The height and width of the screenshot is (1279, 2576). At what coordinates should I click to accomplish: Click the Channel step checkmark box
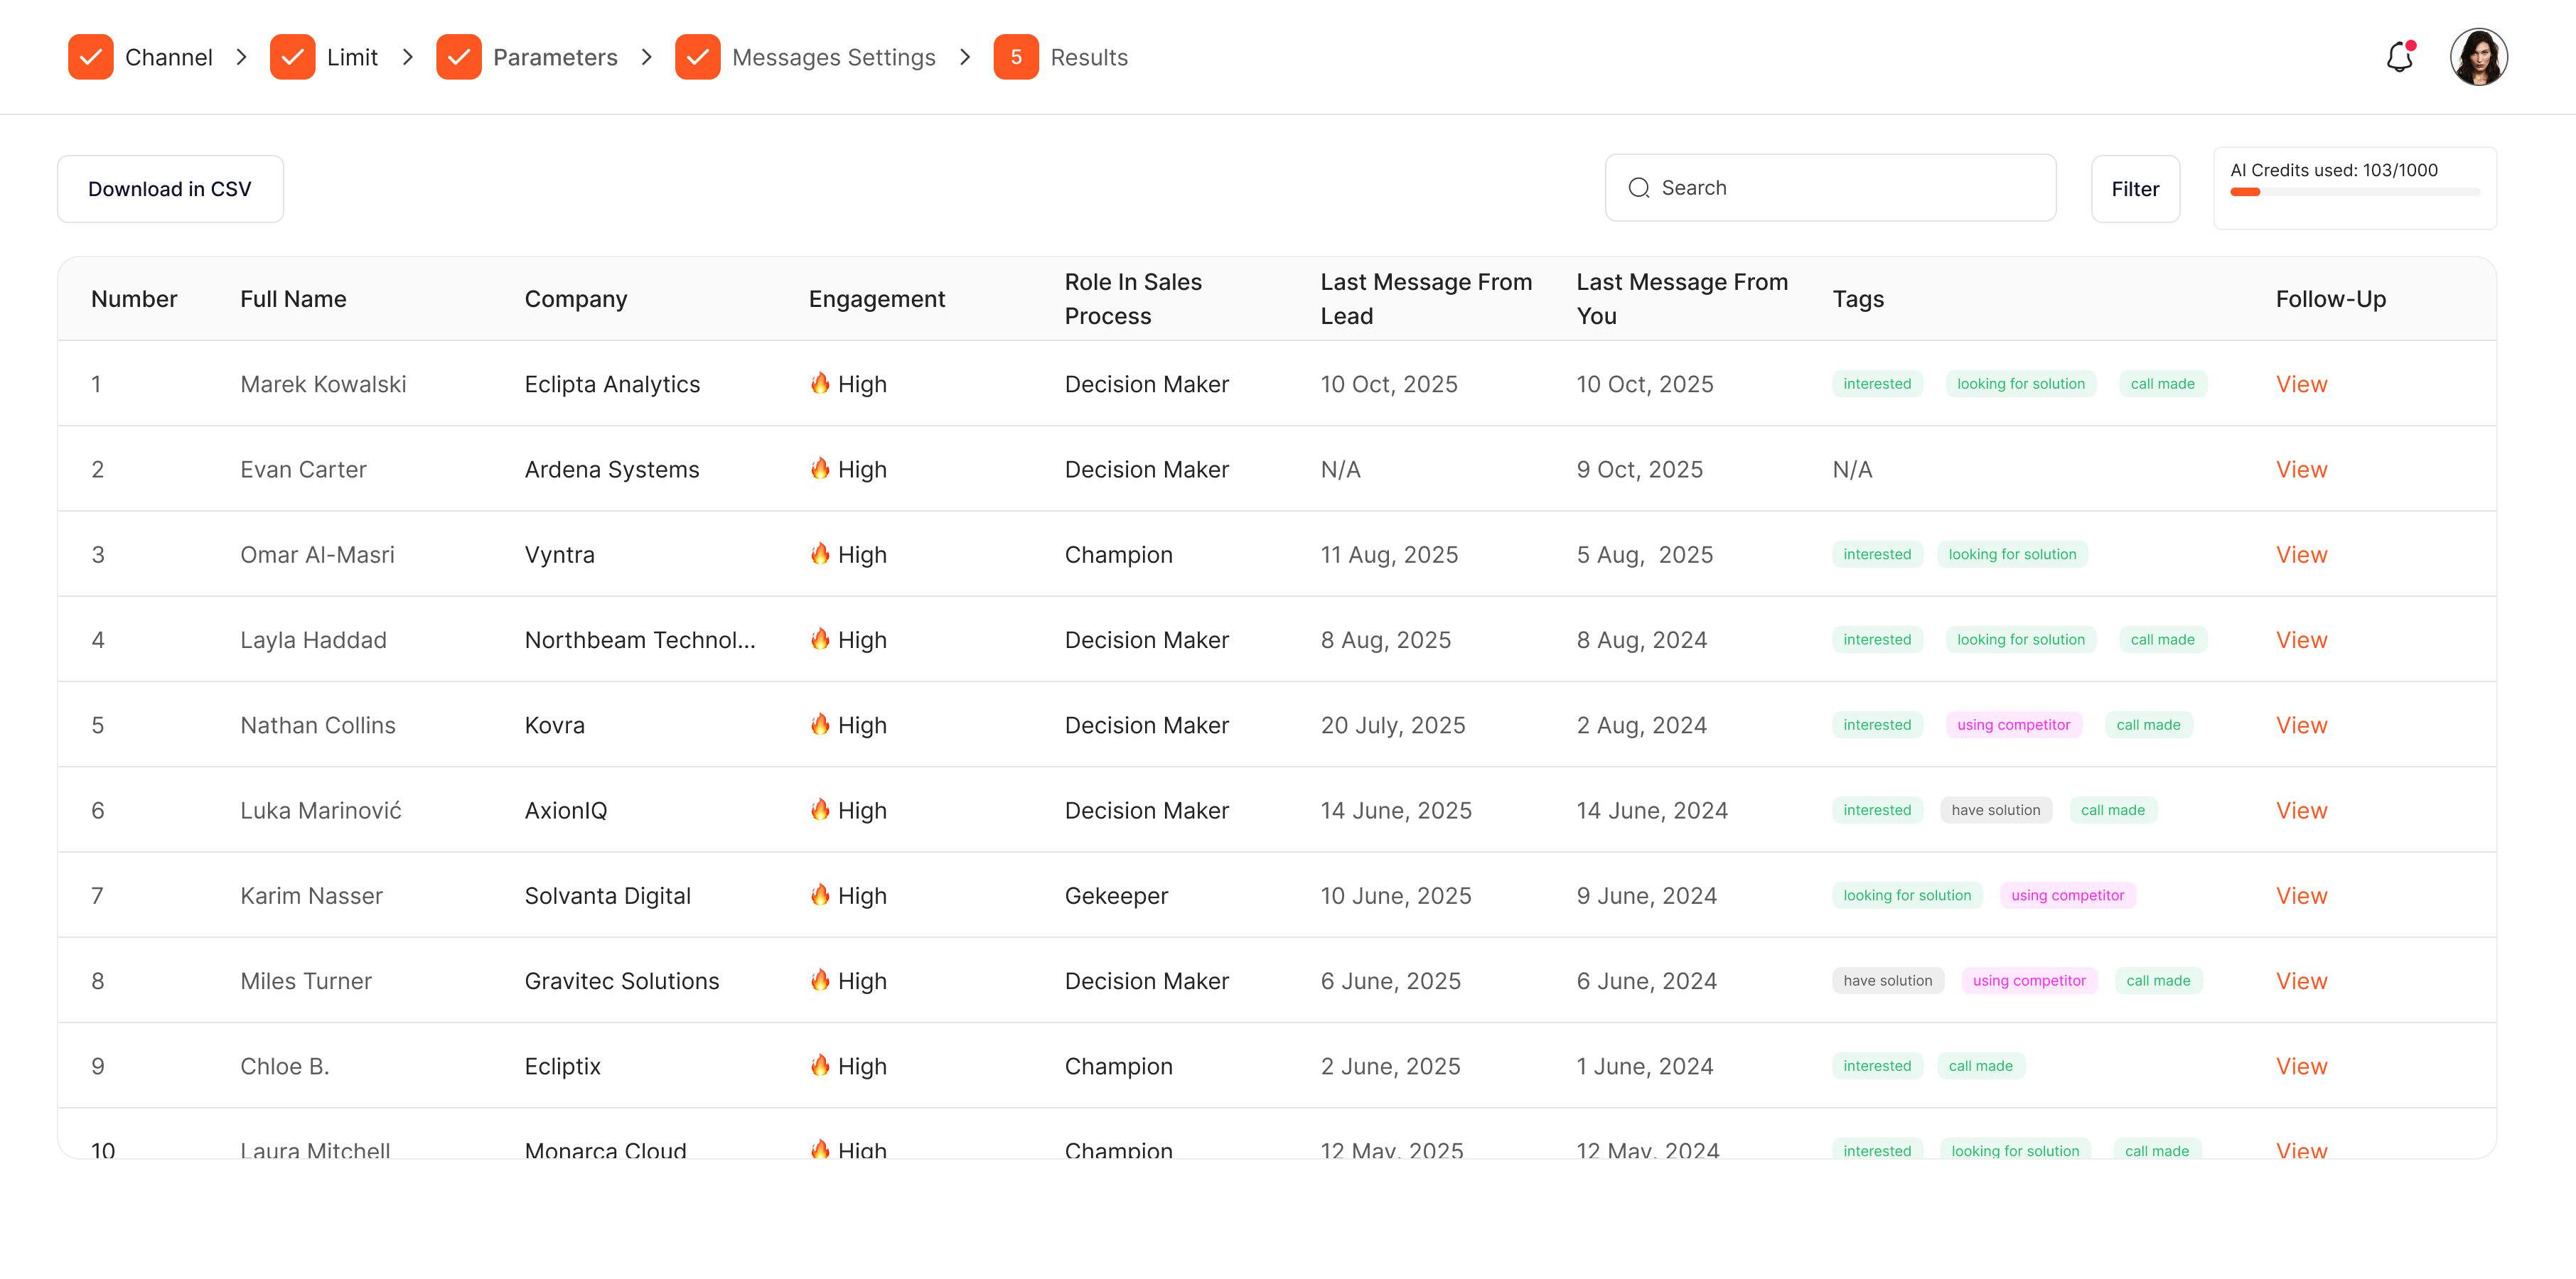[90, 57]
